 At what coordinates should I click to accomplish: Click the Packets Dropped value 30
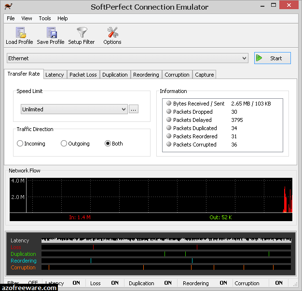point(234,112)
